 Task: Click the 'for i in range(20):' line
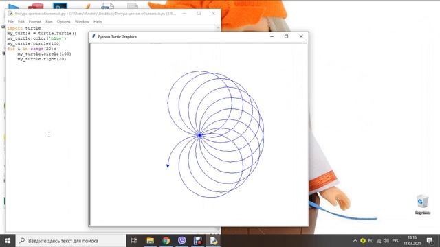pyautogui.click(x=32, y=49)
